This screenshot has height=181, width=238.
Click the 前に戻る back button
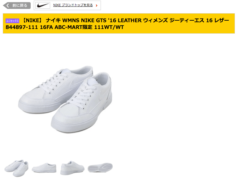point(17,6)
